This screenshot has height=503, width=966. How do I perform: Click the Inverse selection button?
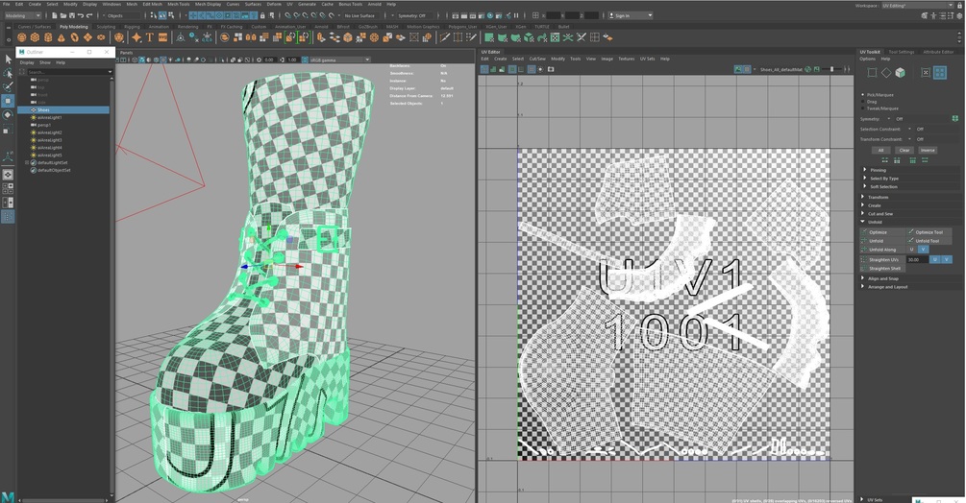928,150
